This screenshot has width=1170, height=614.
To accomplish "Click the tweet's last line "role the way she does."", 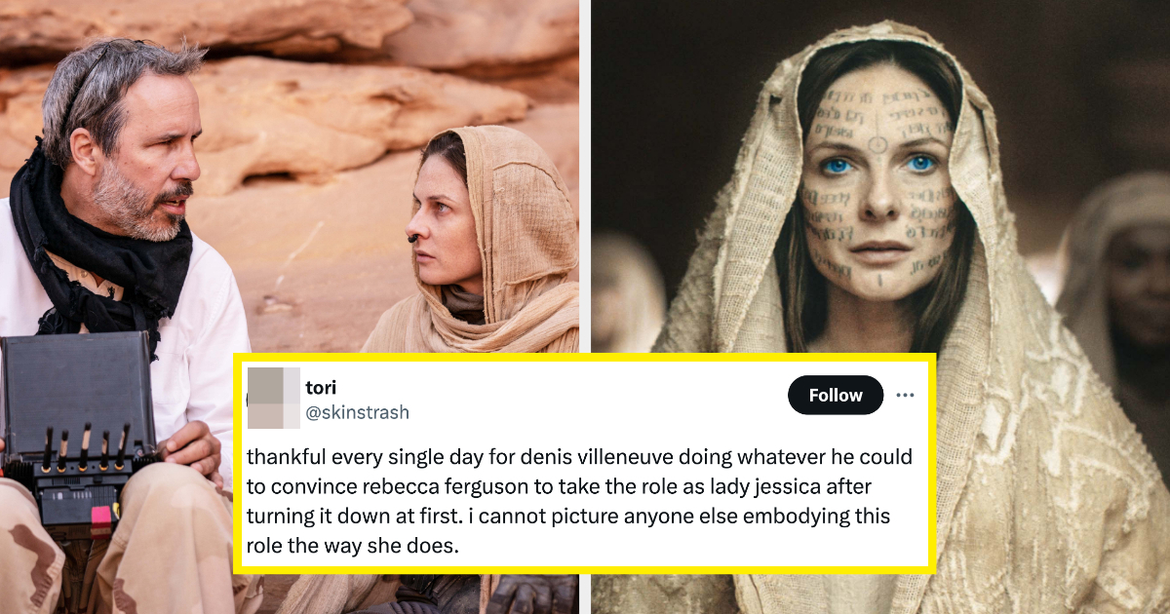I will (352, 547).
